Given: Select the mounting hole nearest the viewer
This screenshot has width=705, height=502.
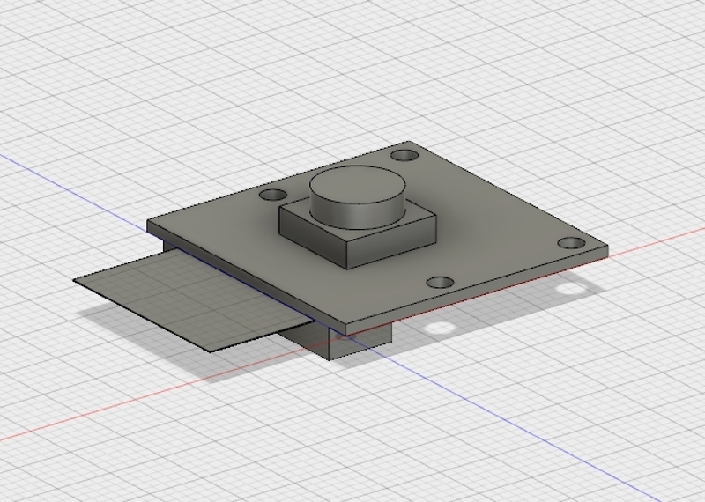Looking at the screenshot, I should [440, 283].
